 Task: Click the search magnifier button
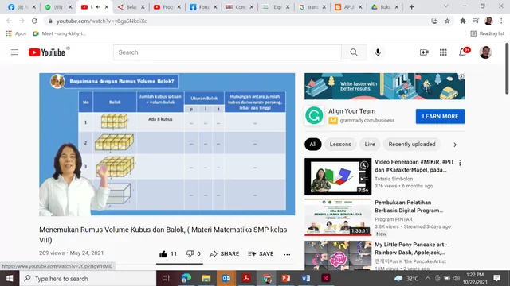[354, 52]
